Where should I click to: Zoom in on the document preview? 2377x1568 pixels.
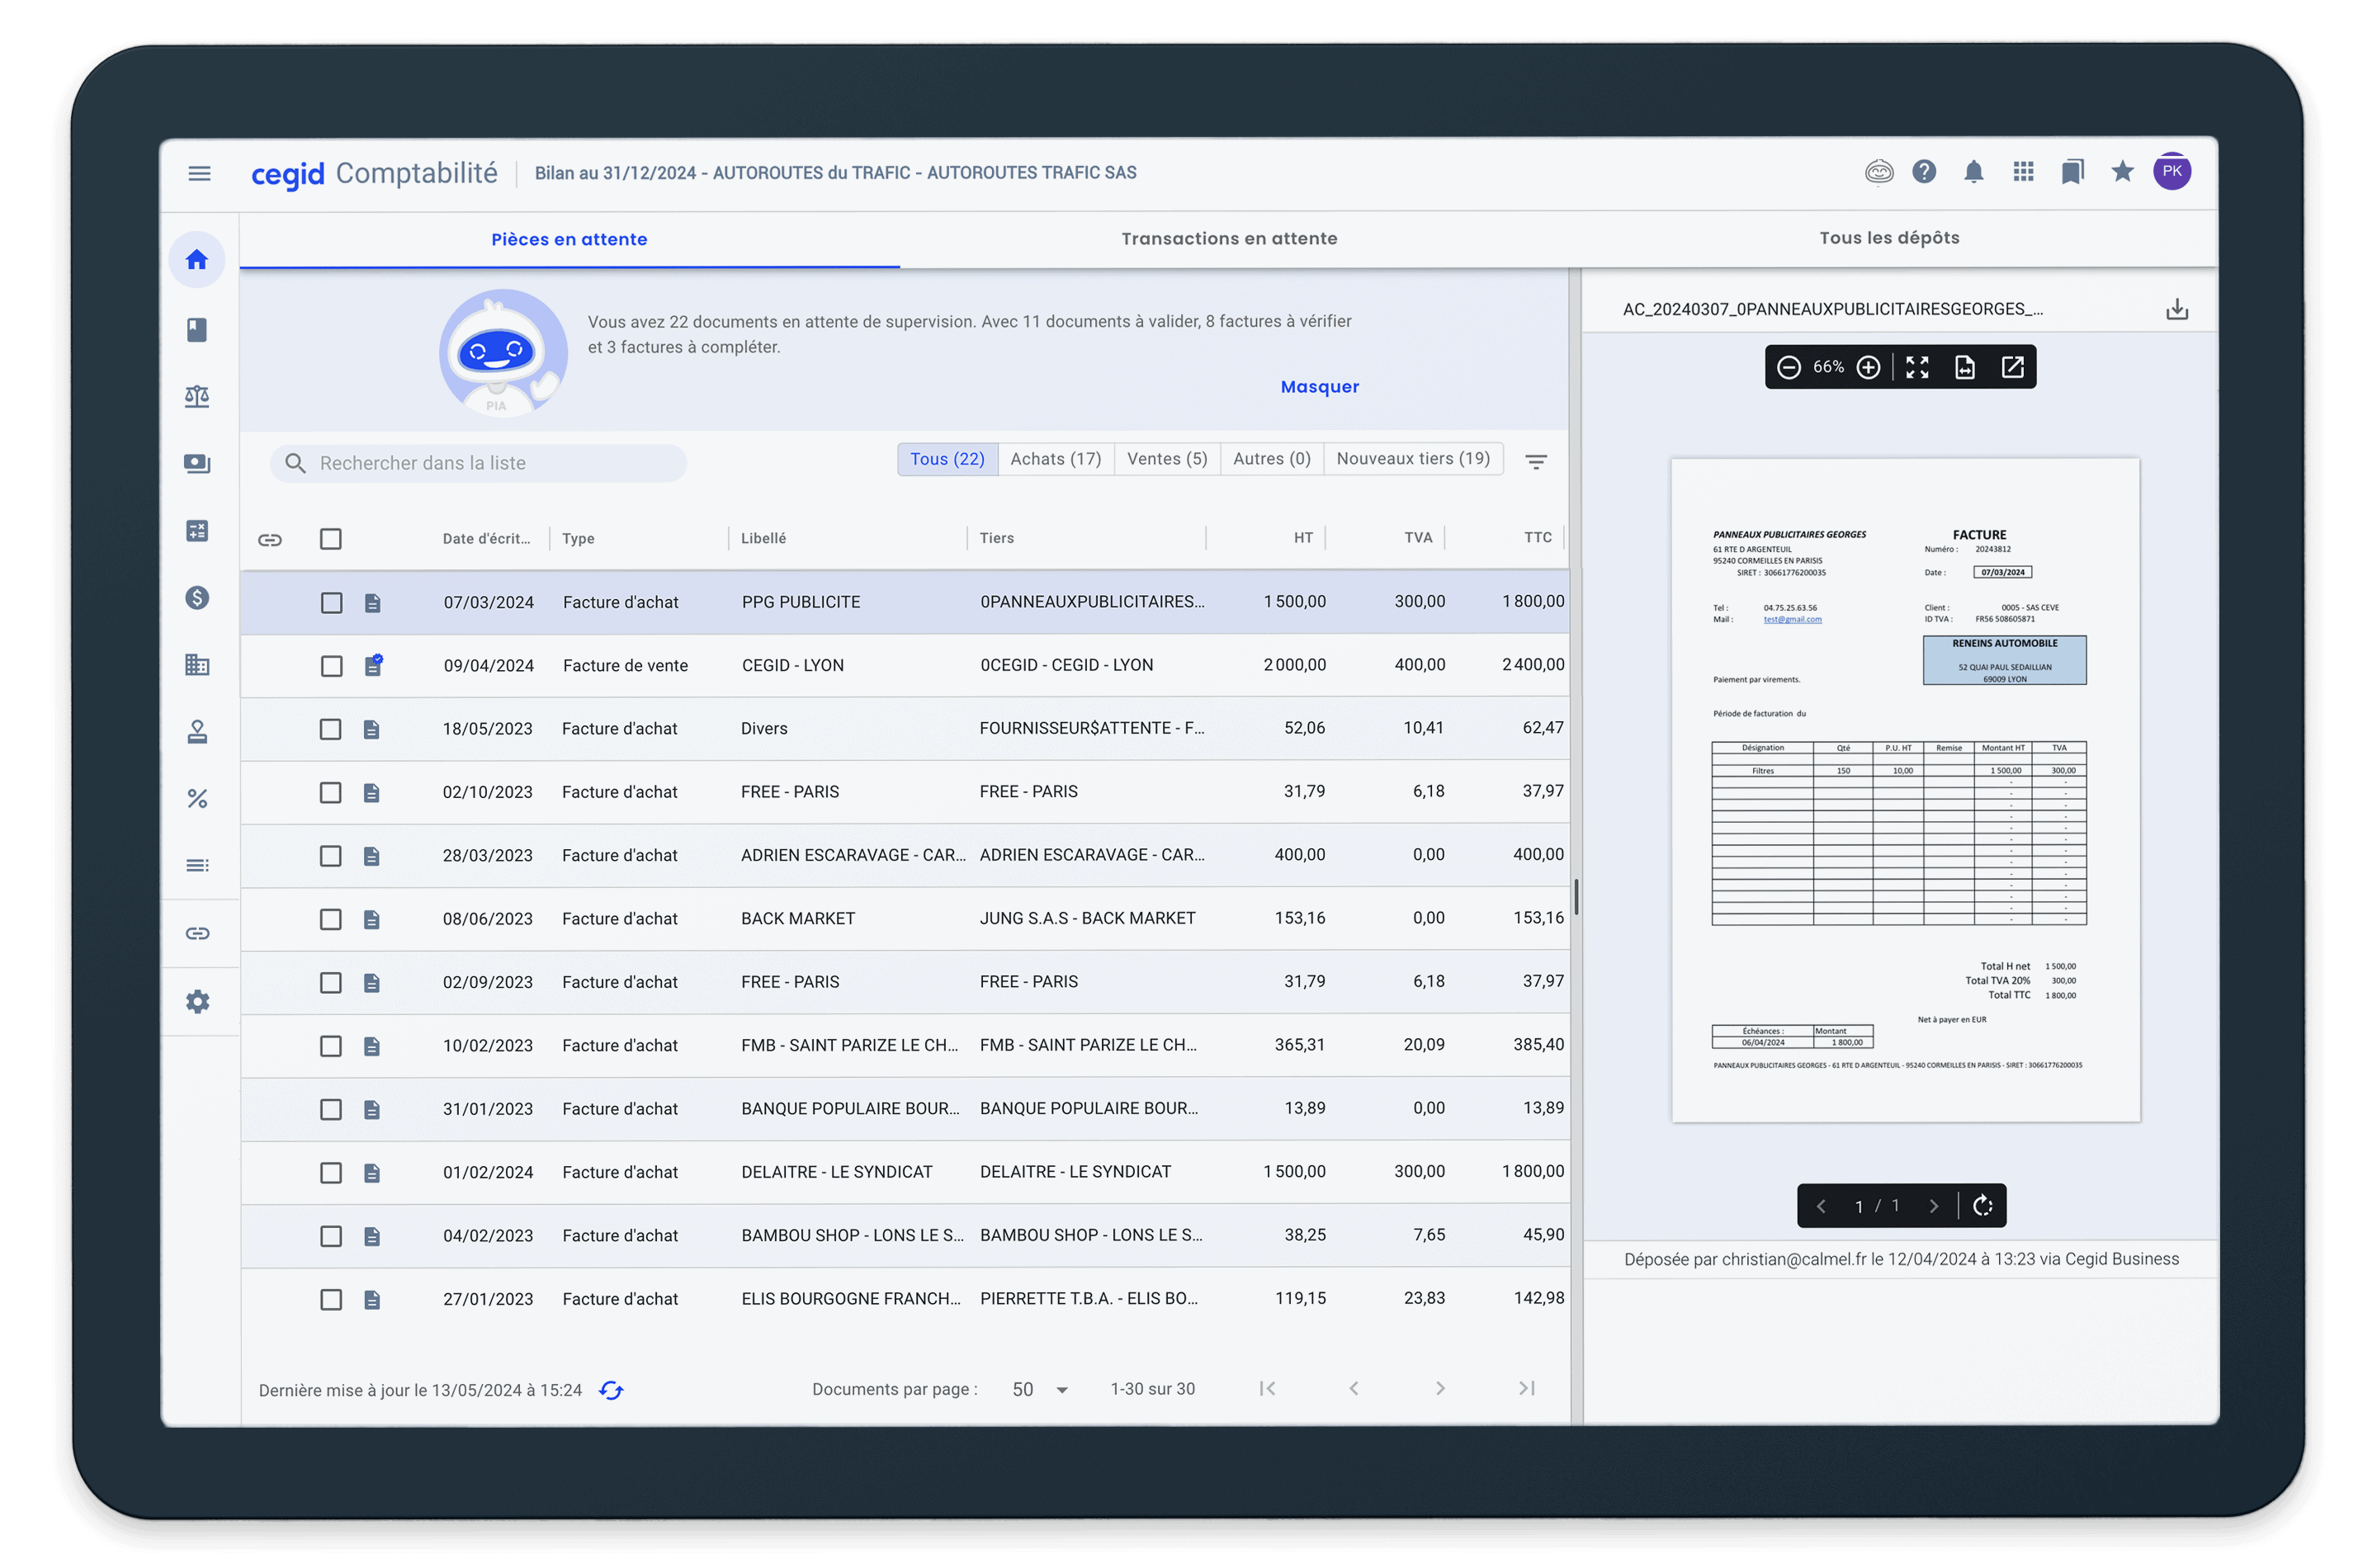tap(1868, 367)
